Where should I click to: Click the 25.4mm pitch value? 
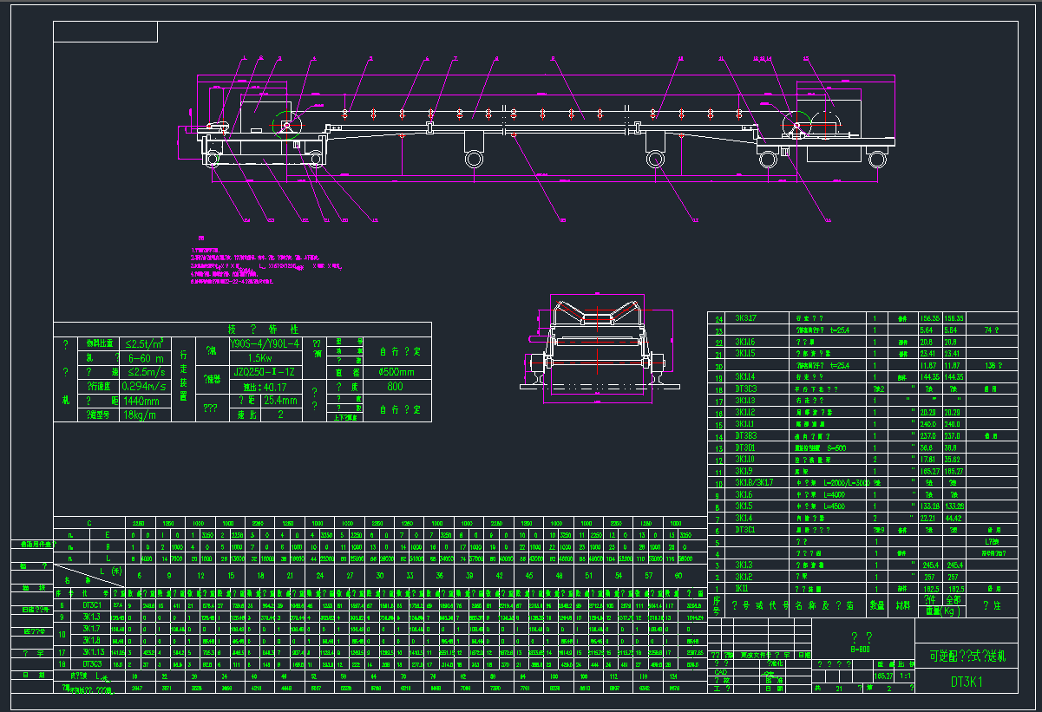click(x=280, y=401)
